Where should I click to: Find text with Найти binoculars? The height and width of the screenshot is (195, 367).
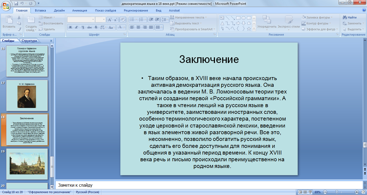tap(350, 17)
